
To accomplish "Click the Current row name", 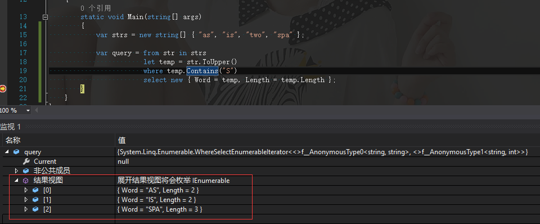I will point(45,162).
